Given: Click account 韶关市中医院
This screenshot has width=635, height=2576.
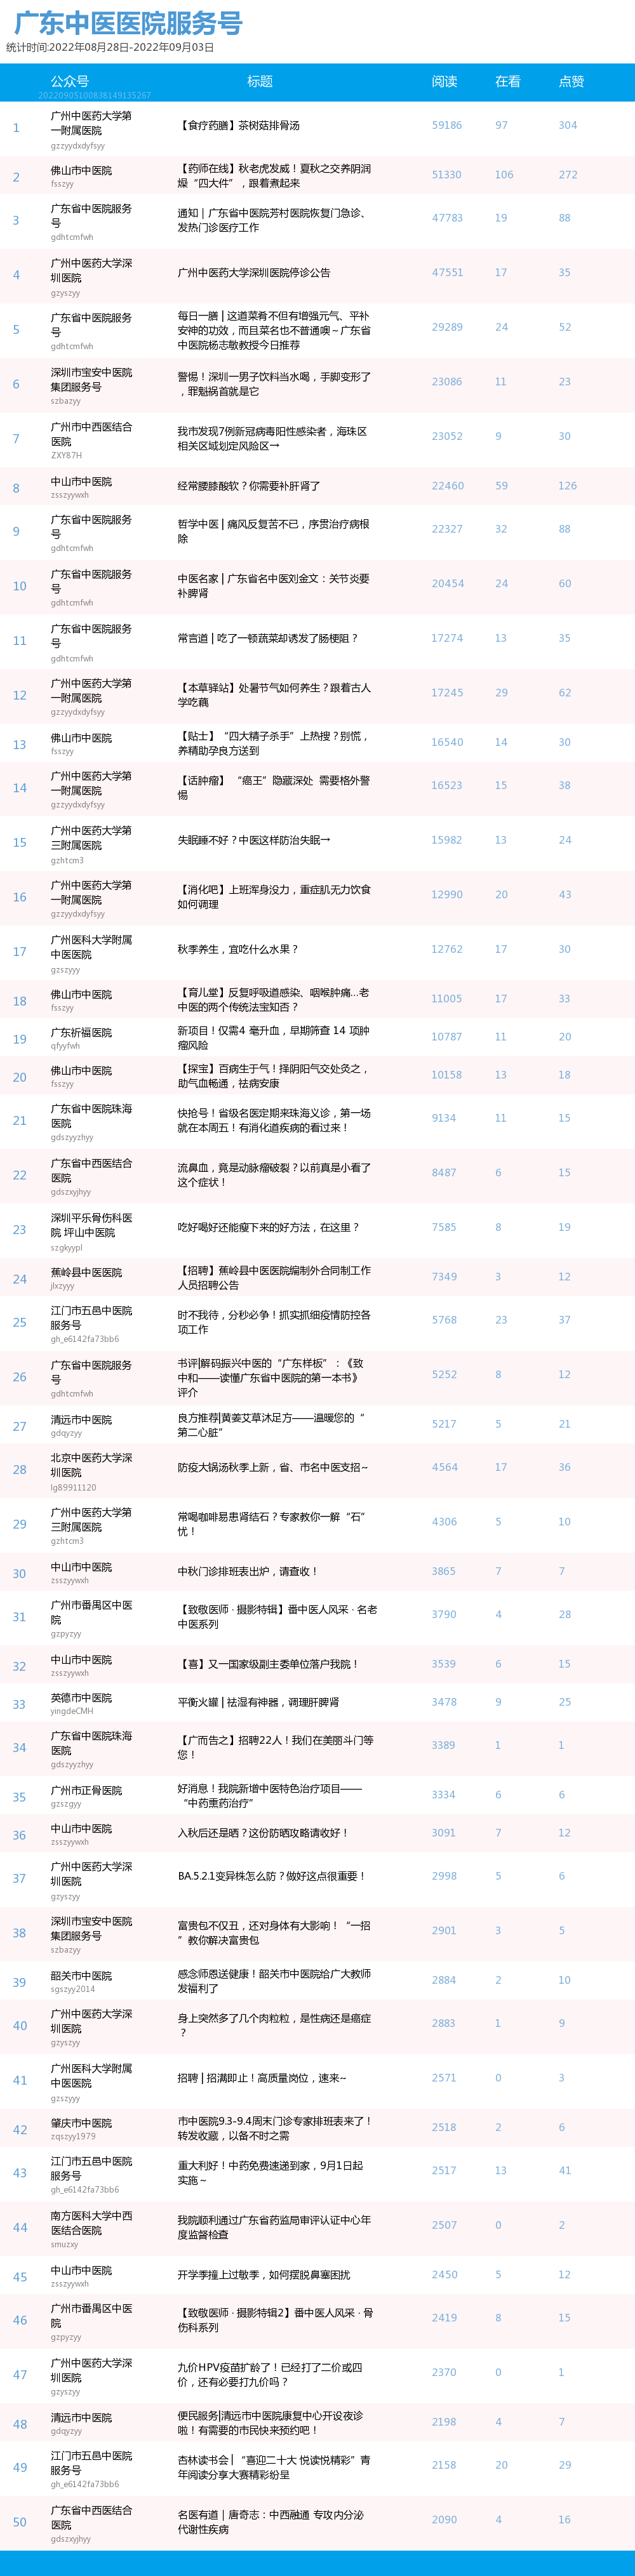Looking at the screenshot, I should tap(81, 1975).
